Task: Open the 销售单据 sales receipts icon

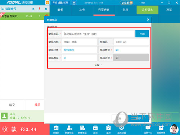Action: pos(82,130)
